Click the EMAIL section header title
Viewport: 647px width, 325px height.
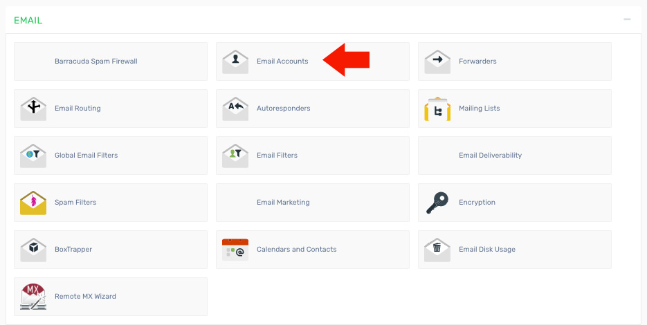(28, 21)
